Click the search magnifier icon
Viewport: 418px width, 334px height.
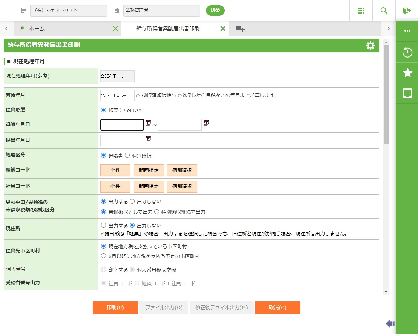pyautogui.click(x=384, y=11)
